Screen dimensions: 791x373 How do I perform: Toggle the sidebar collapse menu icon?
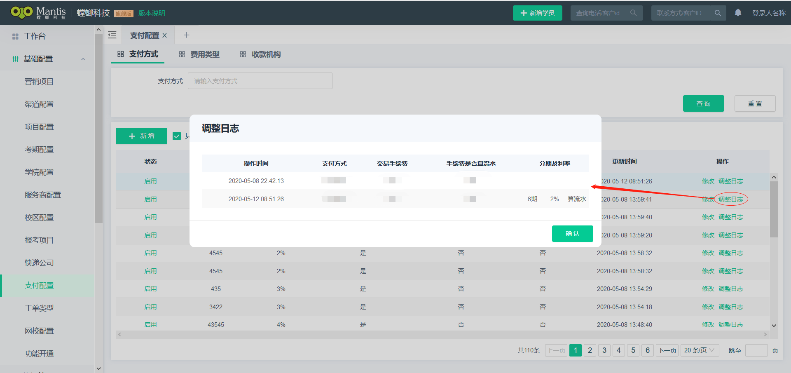click(x=112, y=35)
